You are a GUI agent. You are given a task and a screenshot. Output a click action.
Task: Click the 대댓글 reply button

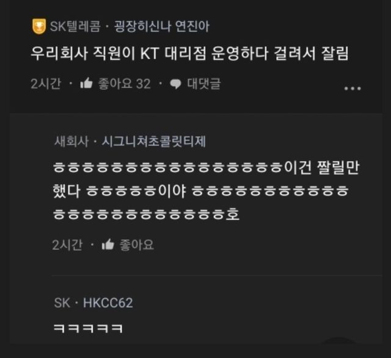204,84
